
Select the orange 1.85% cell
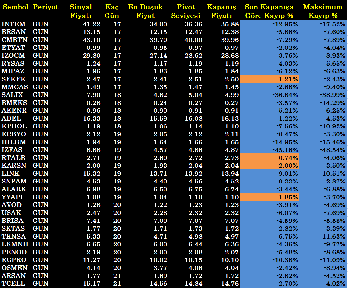(269, 197)
